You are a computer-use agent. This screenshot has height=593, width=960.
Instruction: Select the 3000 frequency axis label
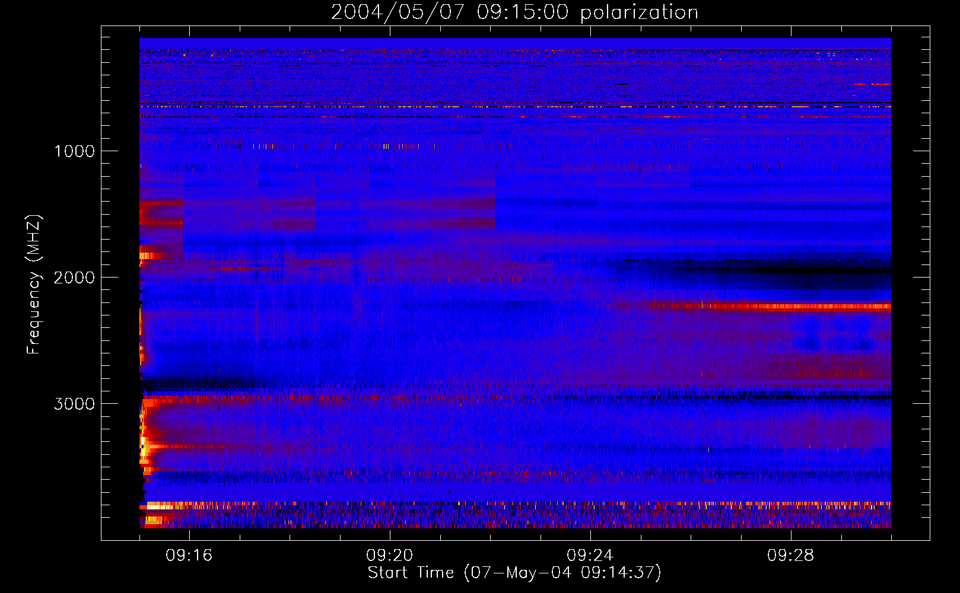click(x=74, y=404)
